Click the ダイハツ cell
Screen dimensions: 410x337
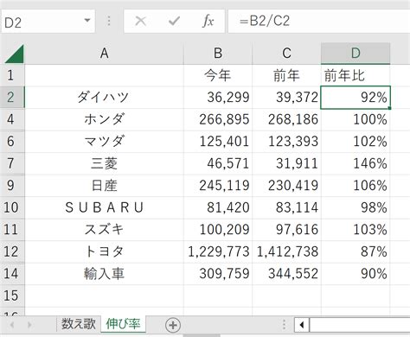pyautogui.click(x=104, y=98)
